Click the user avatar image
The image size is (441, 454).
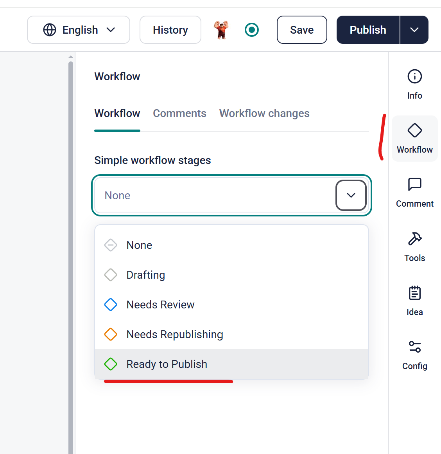pyautogui.click(x=221, y=30)
